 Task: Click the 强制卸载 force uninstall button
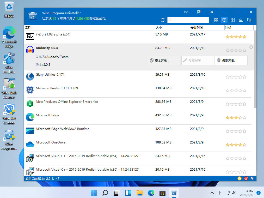tap(231, 60)
